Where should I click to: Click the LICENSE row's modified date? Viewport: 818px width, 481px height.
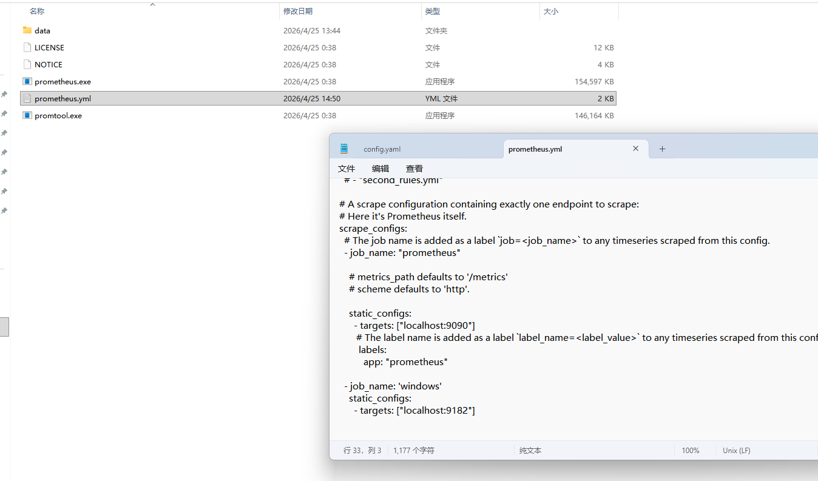point(309,48)
